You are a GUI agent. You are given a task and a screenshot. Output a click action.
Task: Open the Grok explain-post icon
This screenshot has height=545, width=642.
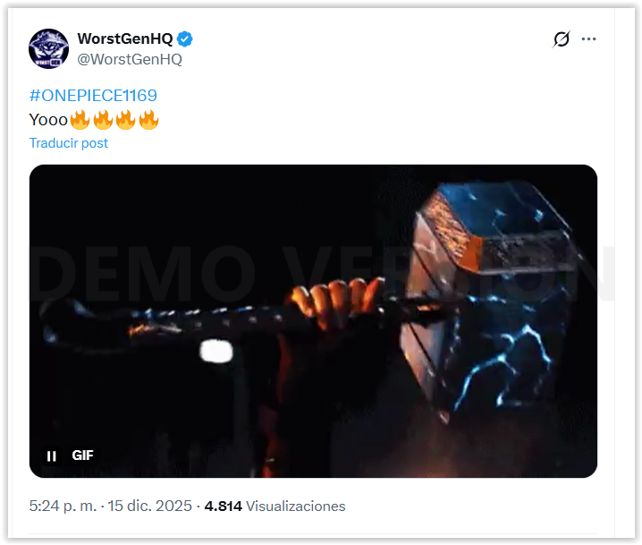(562, 39)
